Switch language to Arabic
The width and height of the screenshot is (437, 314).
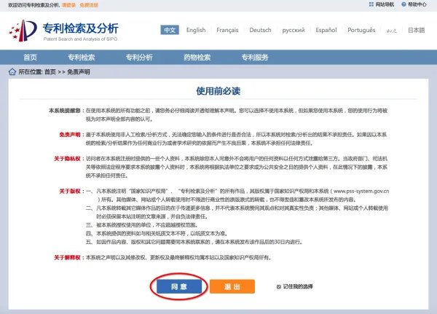[391, 30]
